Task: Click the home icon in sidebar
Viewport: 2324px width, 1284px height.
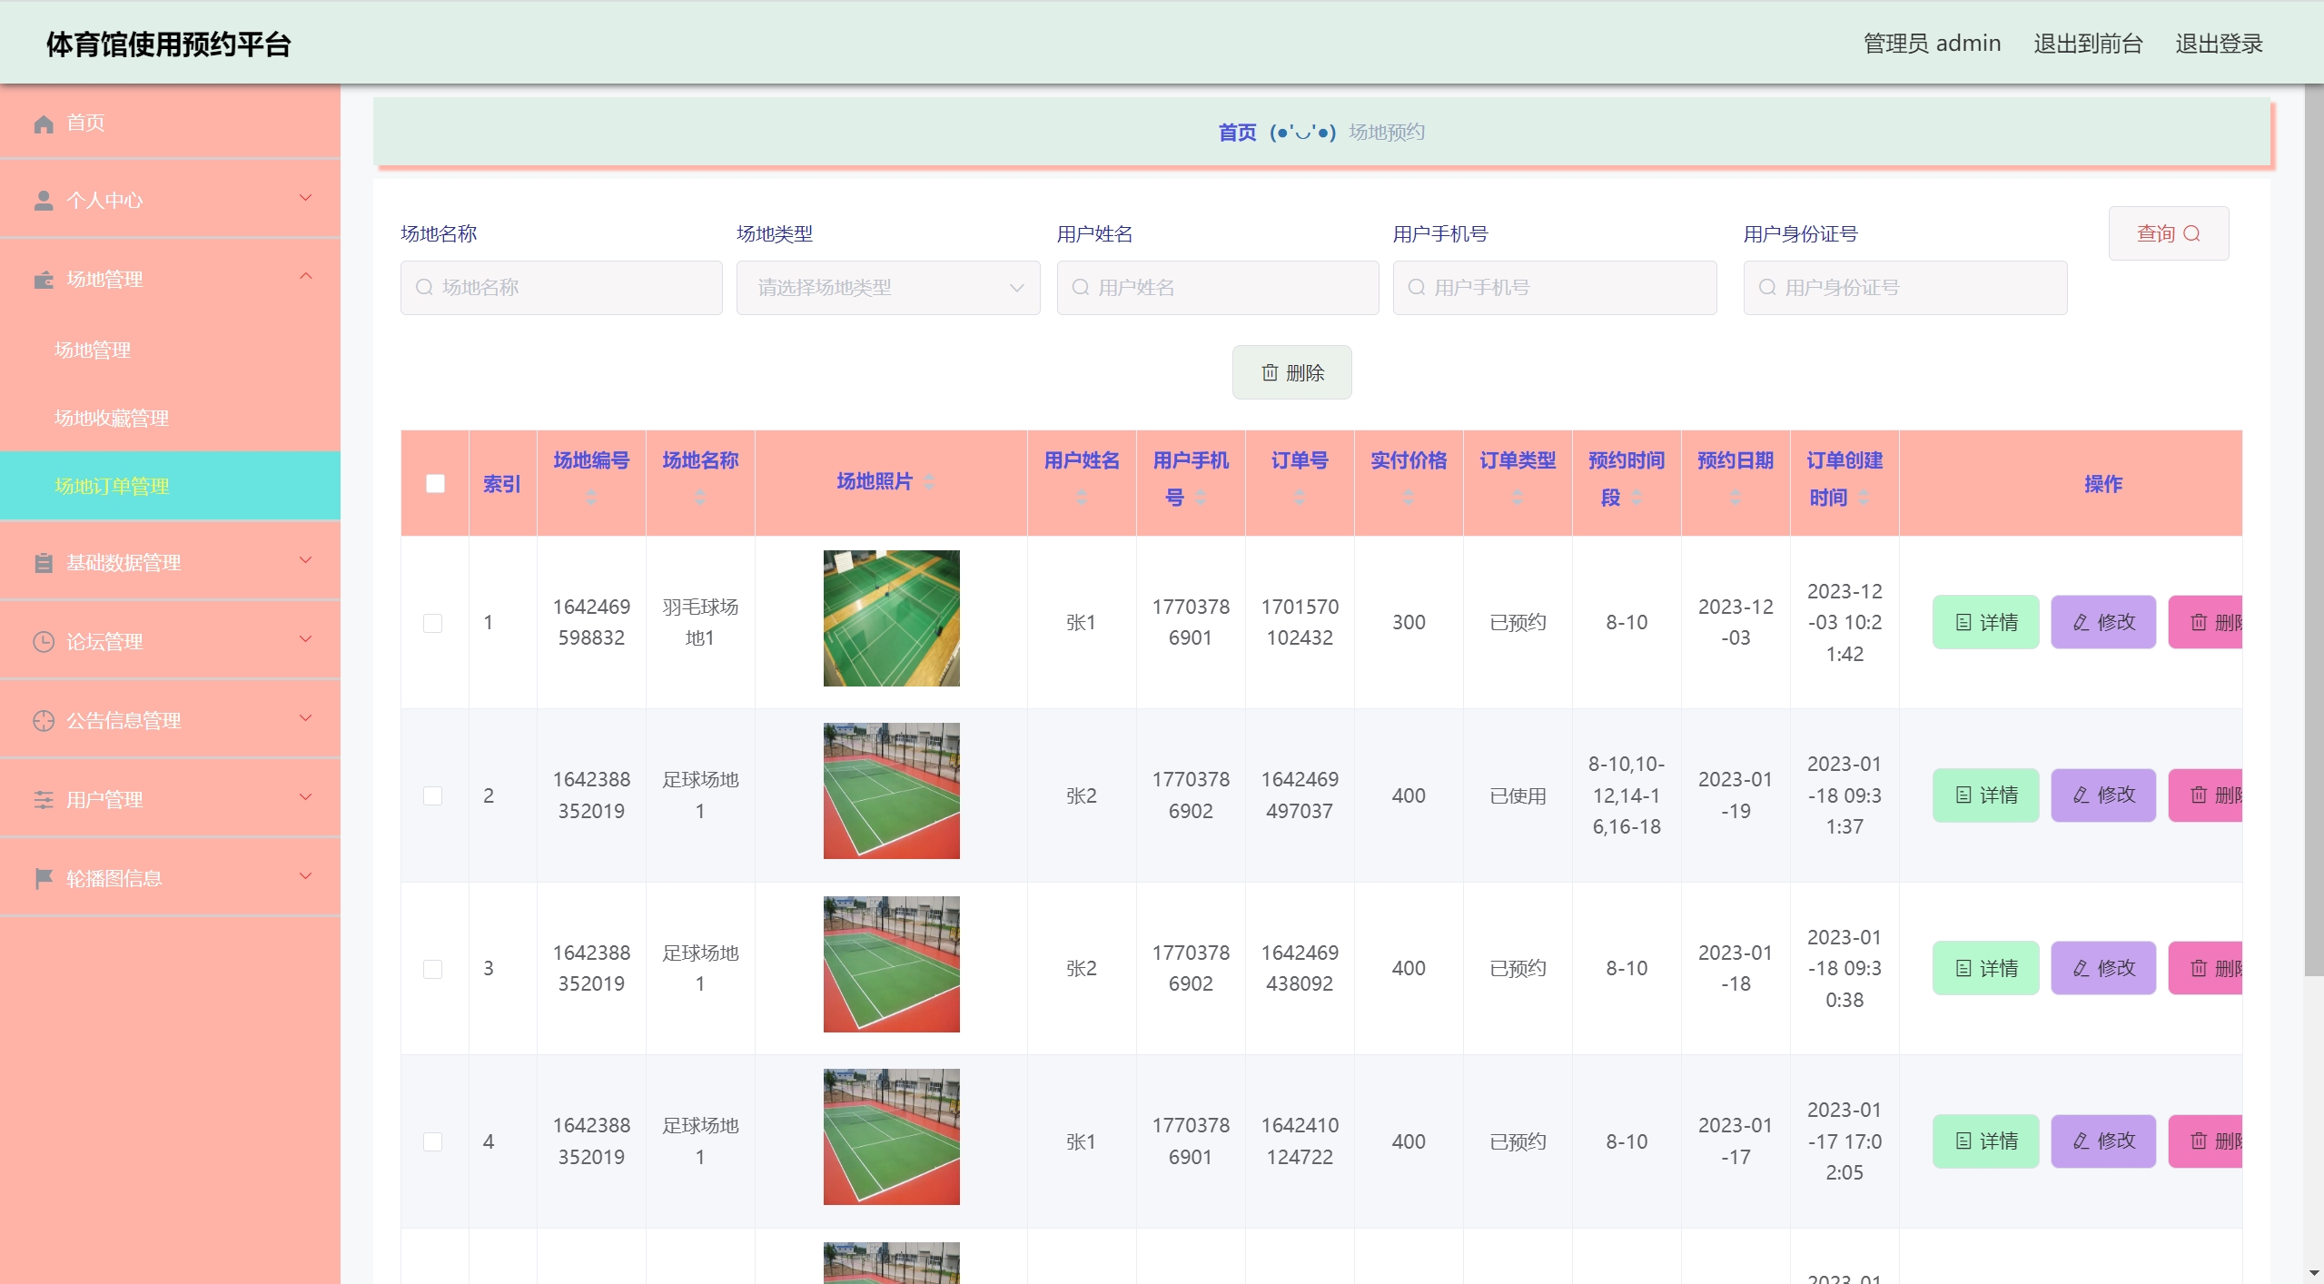Action: 43,123
